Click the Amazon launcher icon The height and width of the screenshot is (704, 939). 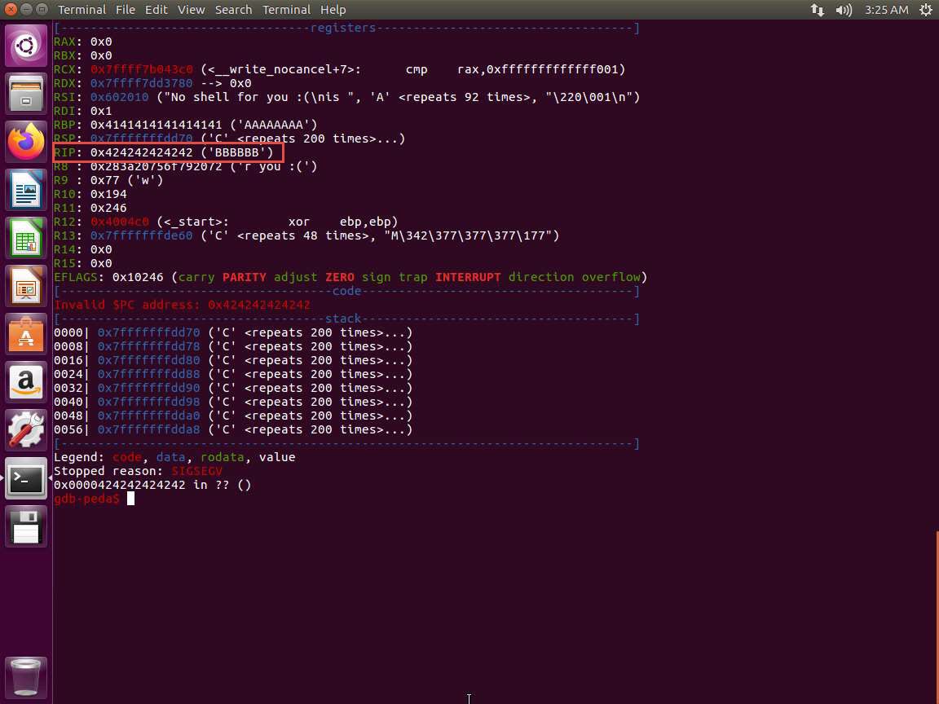(26, 382)
